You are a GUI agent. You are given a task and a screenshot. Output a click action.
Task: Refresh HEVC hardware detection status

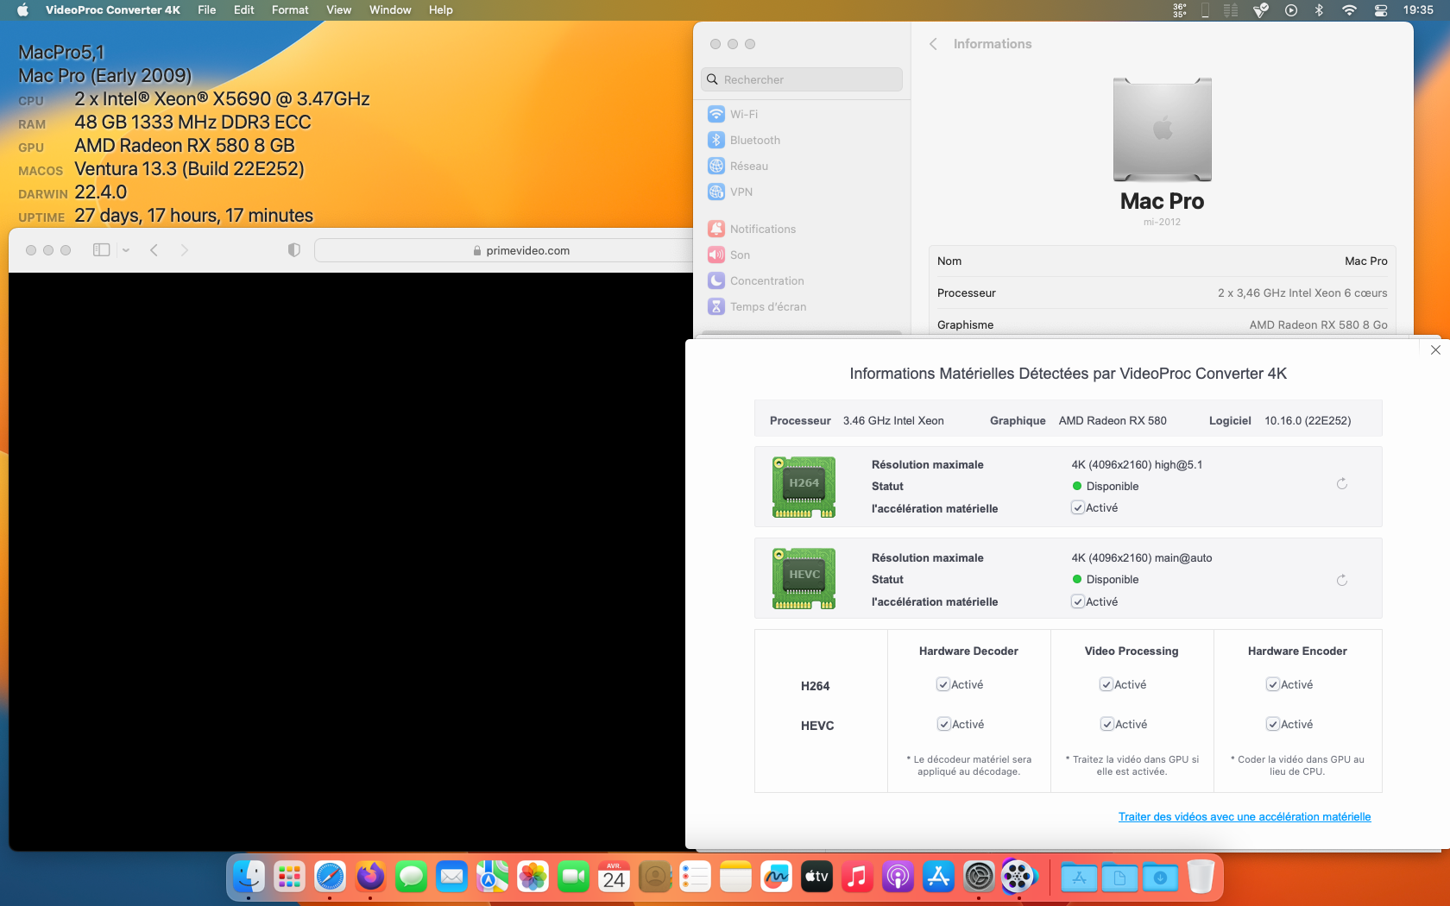point(1342,581)
